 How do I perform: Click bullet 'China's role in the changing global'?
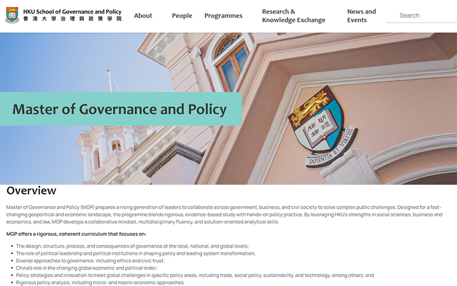(x=87, y=268)
